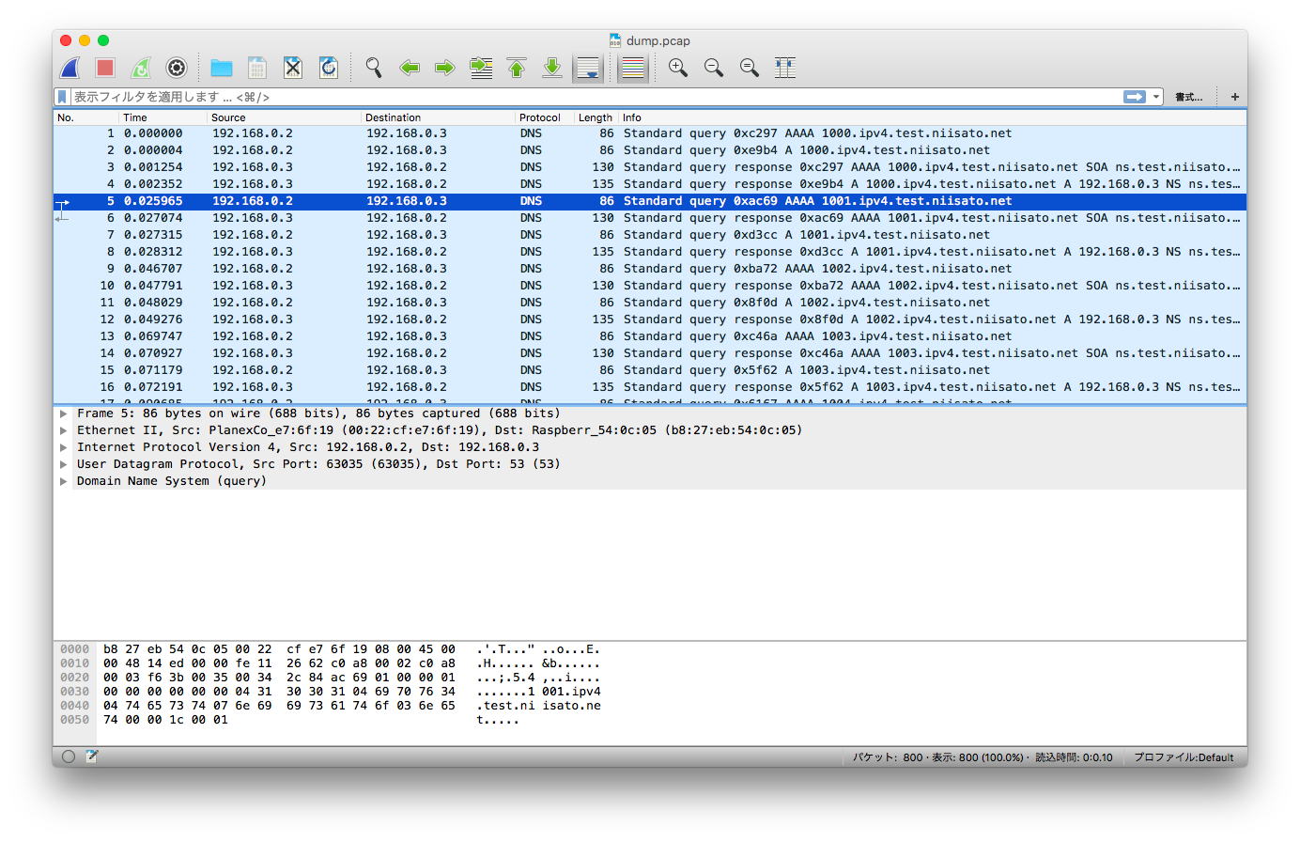Select packet 4, query response 0xe9b4
This screenshot has width=1300, height=842.
point(650,184)
